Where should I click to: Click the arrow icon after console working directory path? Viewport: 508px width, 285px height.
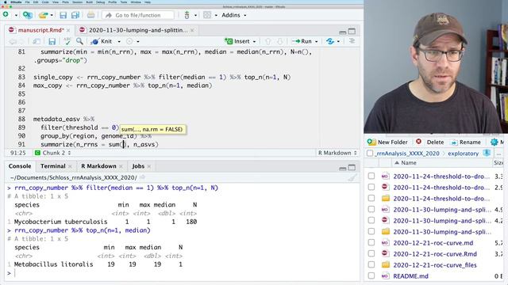(x=143, y=177)
